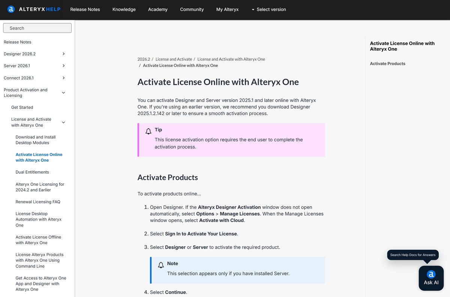
Task: Open License Desktop Automation with Alteryx One
Action: [38, 219]
